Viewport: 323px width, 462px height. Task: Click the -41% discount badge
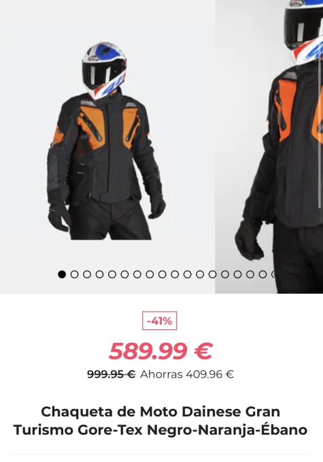(160, 320)
